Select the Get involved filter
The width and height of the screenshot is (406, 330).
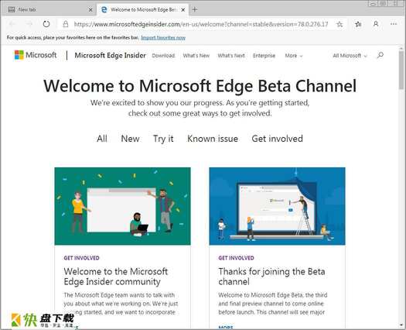[x=277, y=139]
